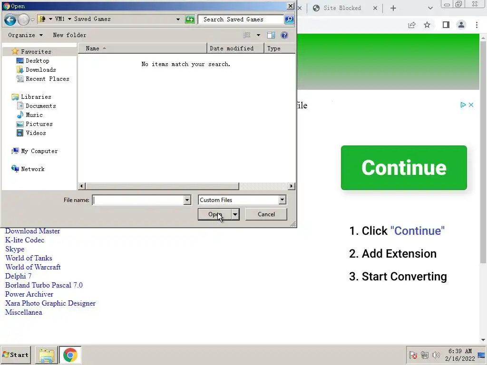Open the Chrome profile icon
Screen dimensions: 487x365
click(461, 25)
